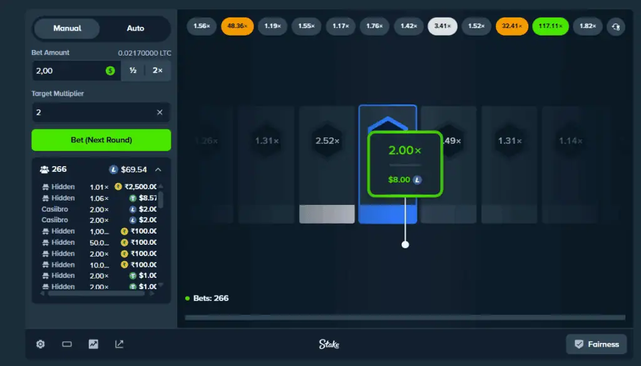Click the Bet Amount input field
The height and width of the screenshot is (366, 641).
[69, 71]
